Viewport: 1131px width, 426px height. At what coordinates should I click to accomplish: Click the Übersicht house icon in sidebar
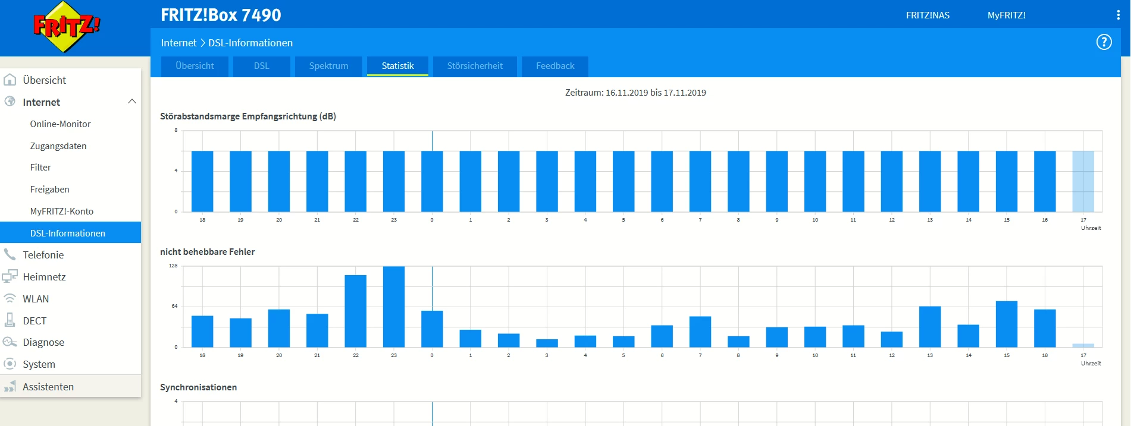[10, 80]
